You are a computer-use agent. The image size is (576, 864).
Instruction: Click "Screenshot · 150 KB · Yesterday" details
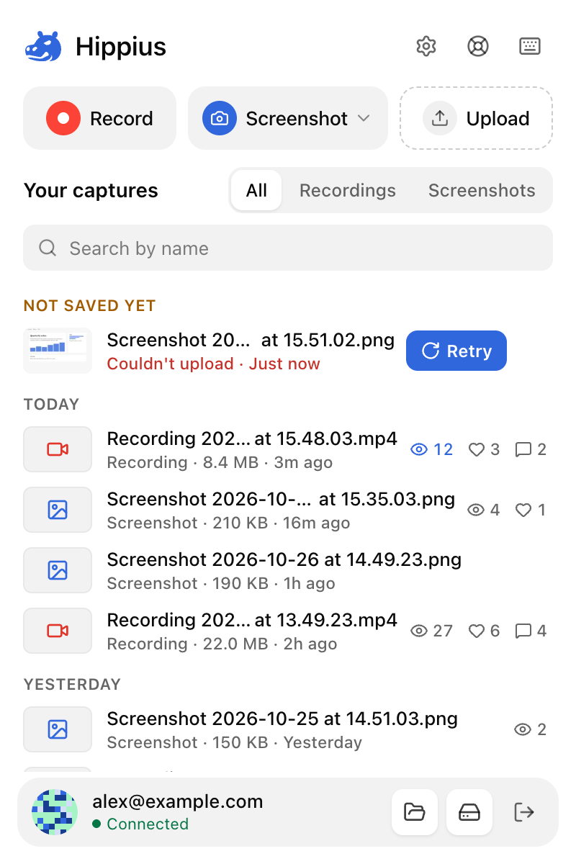click(x=235, y=742)
